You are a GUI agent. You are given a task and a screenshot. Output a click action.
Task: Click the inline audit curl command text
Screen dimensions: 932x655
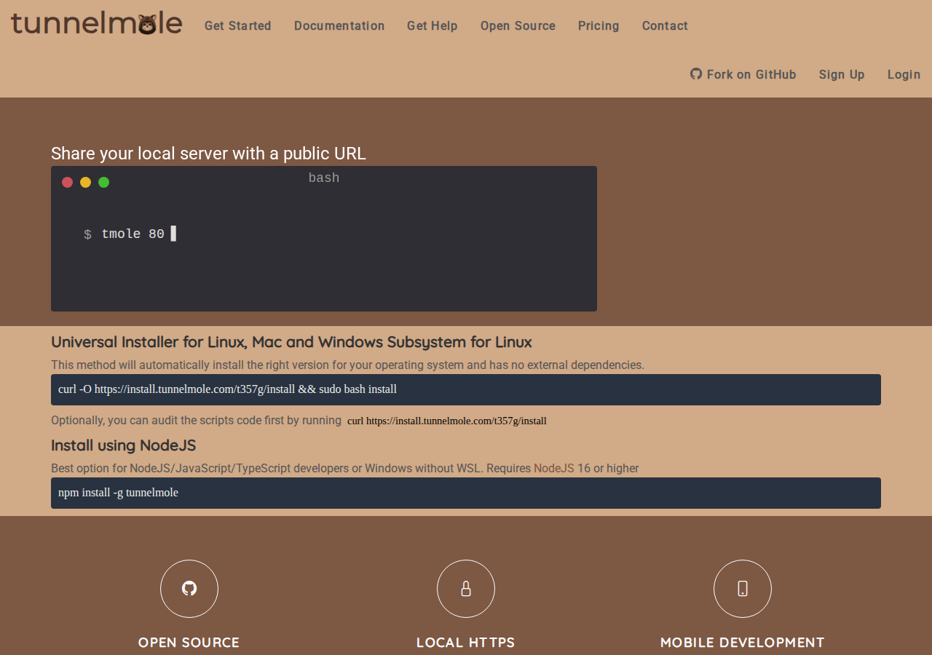[447, 421]
